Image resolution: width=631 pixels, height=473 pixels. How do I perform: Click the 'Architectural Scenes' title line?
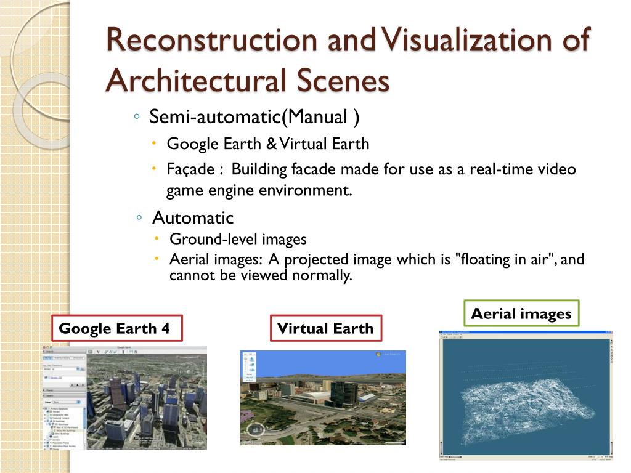[x=248, y=80]
